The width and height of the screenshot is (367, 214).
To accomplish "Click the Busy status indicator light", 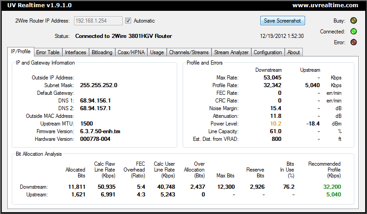I will 354,21.
